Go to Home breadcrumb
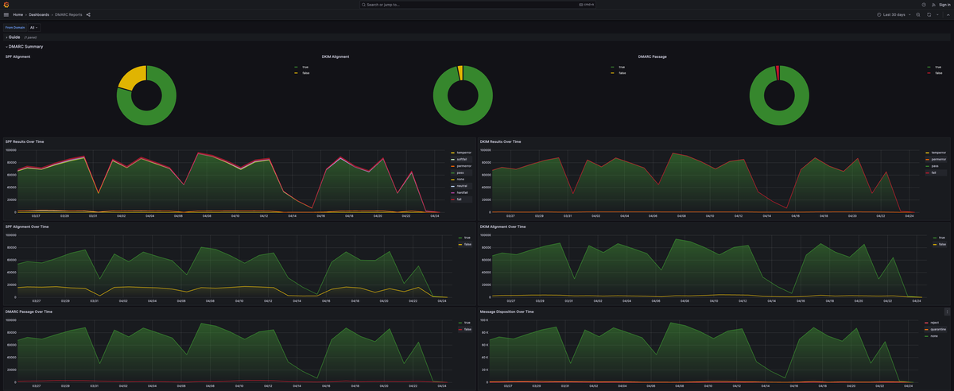Viewport: 954px width, 391px height. (17, 14)
